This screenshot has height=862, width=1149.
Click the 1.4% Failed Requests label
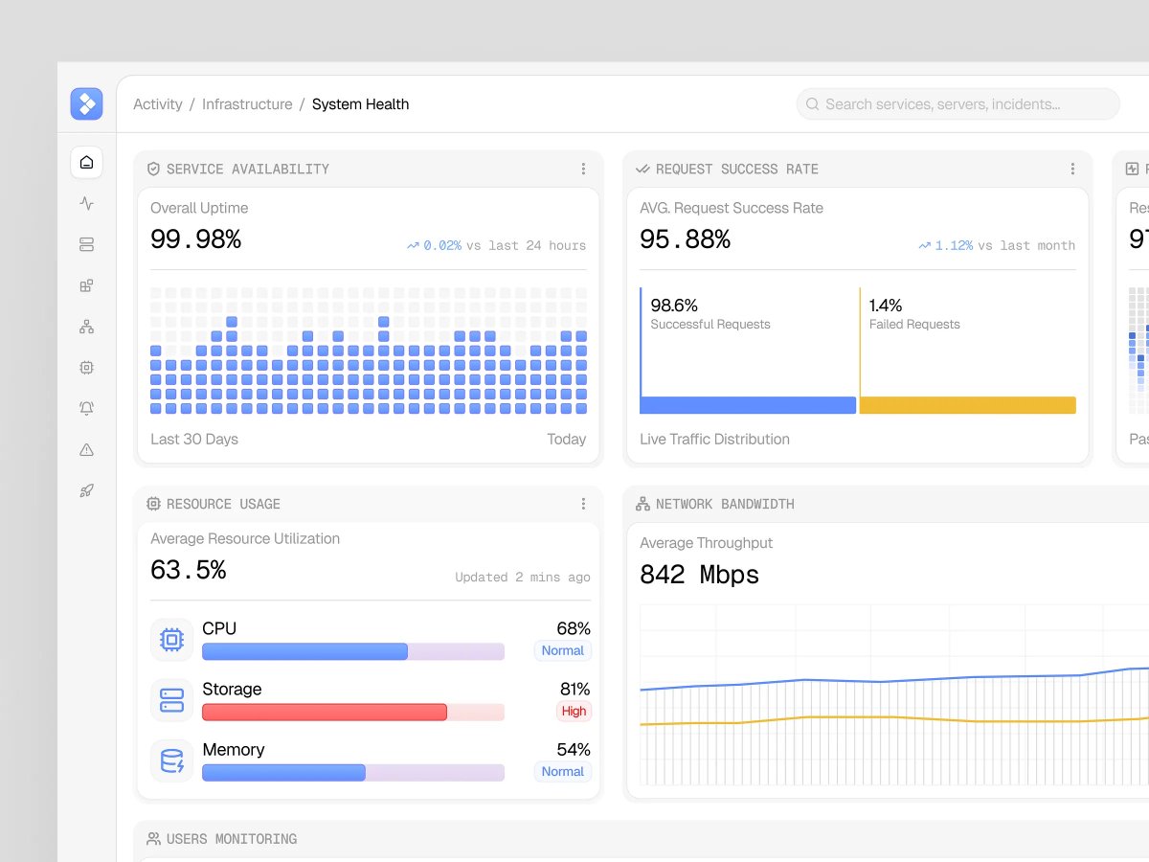coord(914,314)
